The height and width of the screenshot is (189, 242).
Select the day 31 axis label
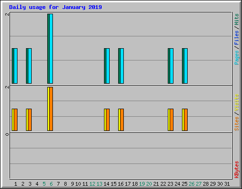[227, 184]
